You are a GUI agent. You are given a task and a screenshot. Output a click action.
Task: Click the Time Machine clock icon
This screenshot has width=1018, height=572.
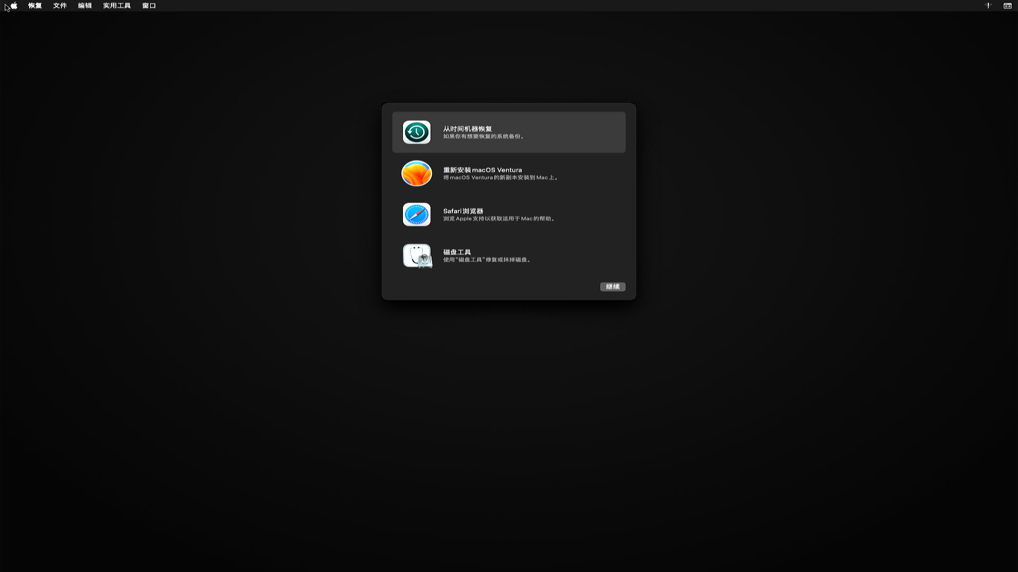tap(417, 132)
